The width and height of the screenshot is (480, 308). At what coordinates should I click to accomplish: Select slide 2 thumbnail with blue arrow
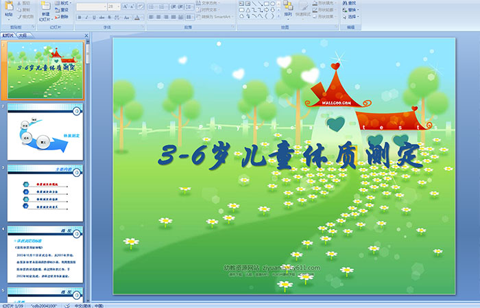coord(45,132)
